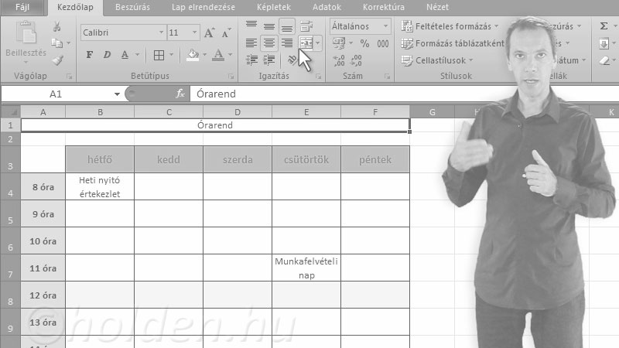The height and width of the screenshot is (348, 619).
Task: Switch to Beszúrás tab
Action: click(132, 7)
